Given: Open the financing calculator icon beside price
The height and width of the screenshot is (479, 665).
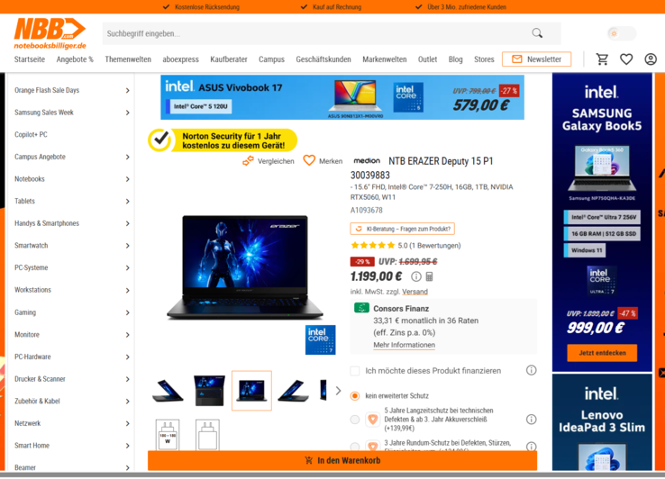Looking at the screenshot, I should [x=429, y=276].
